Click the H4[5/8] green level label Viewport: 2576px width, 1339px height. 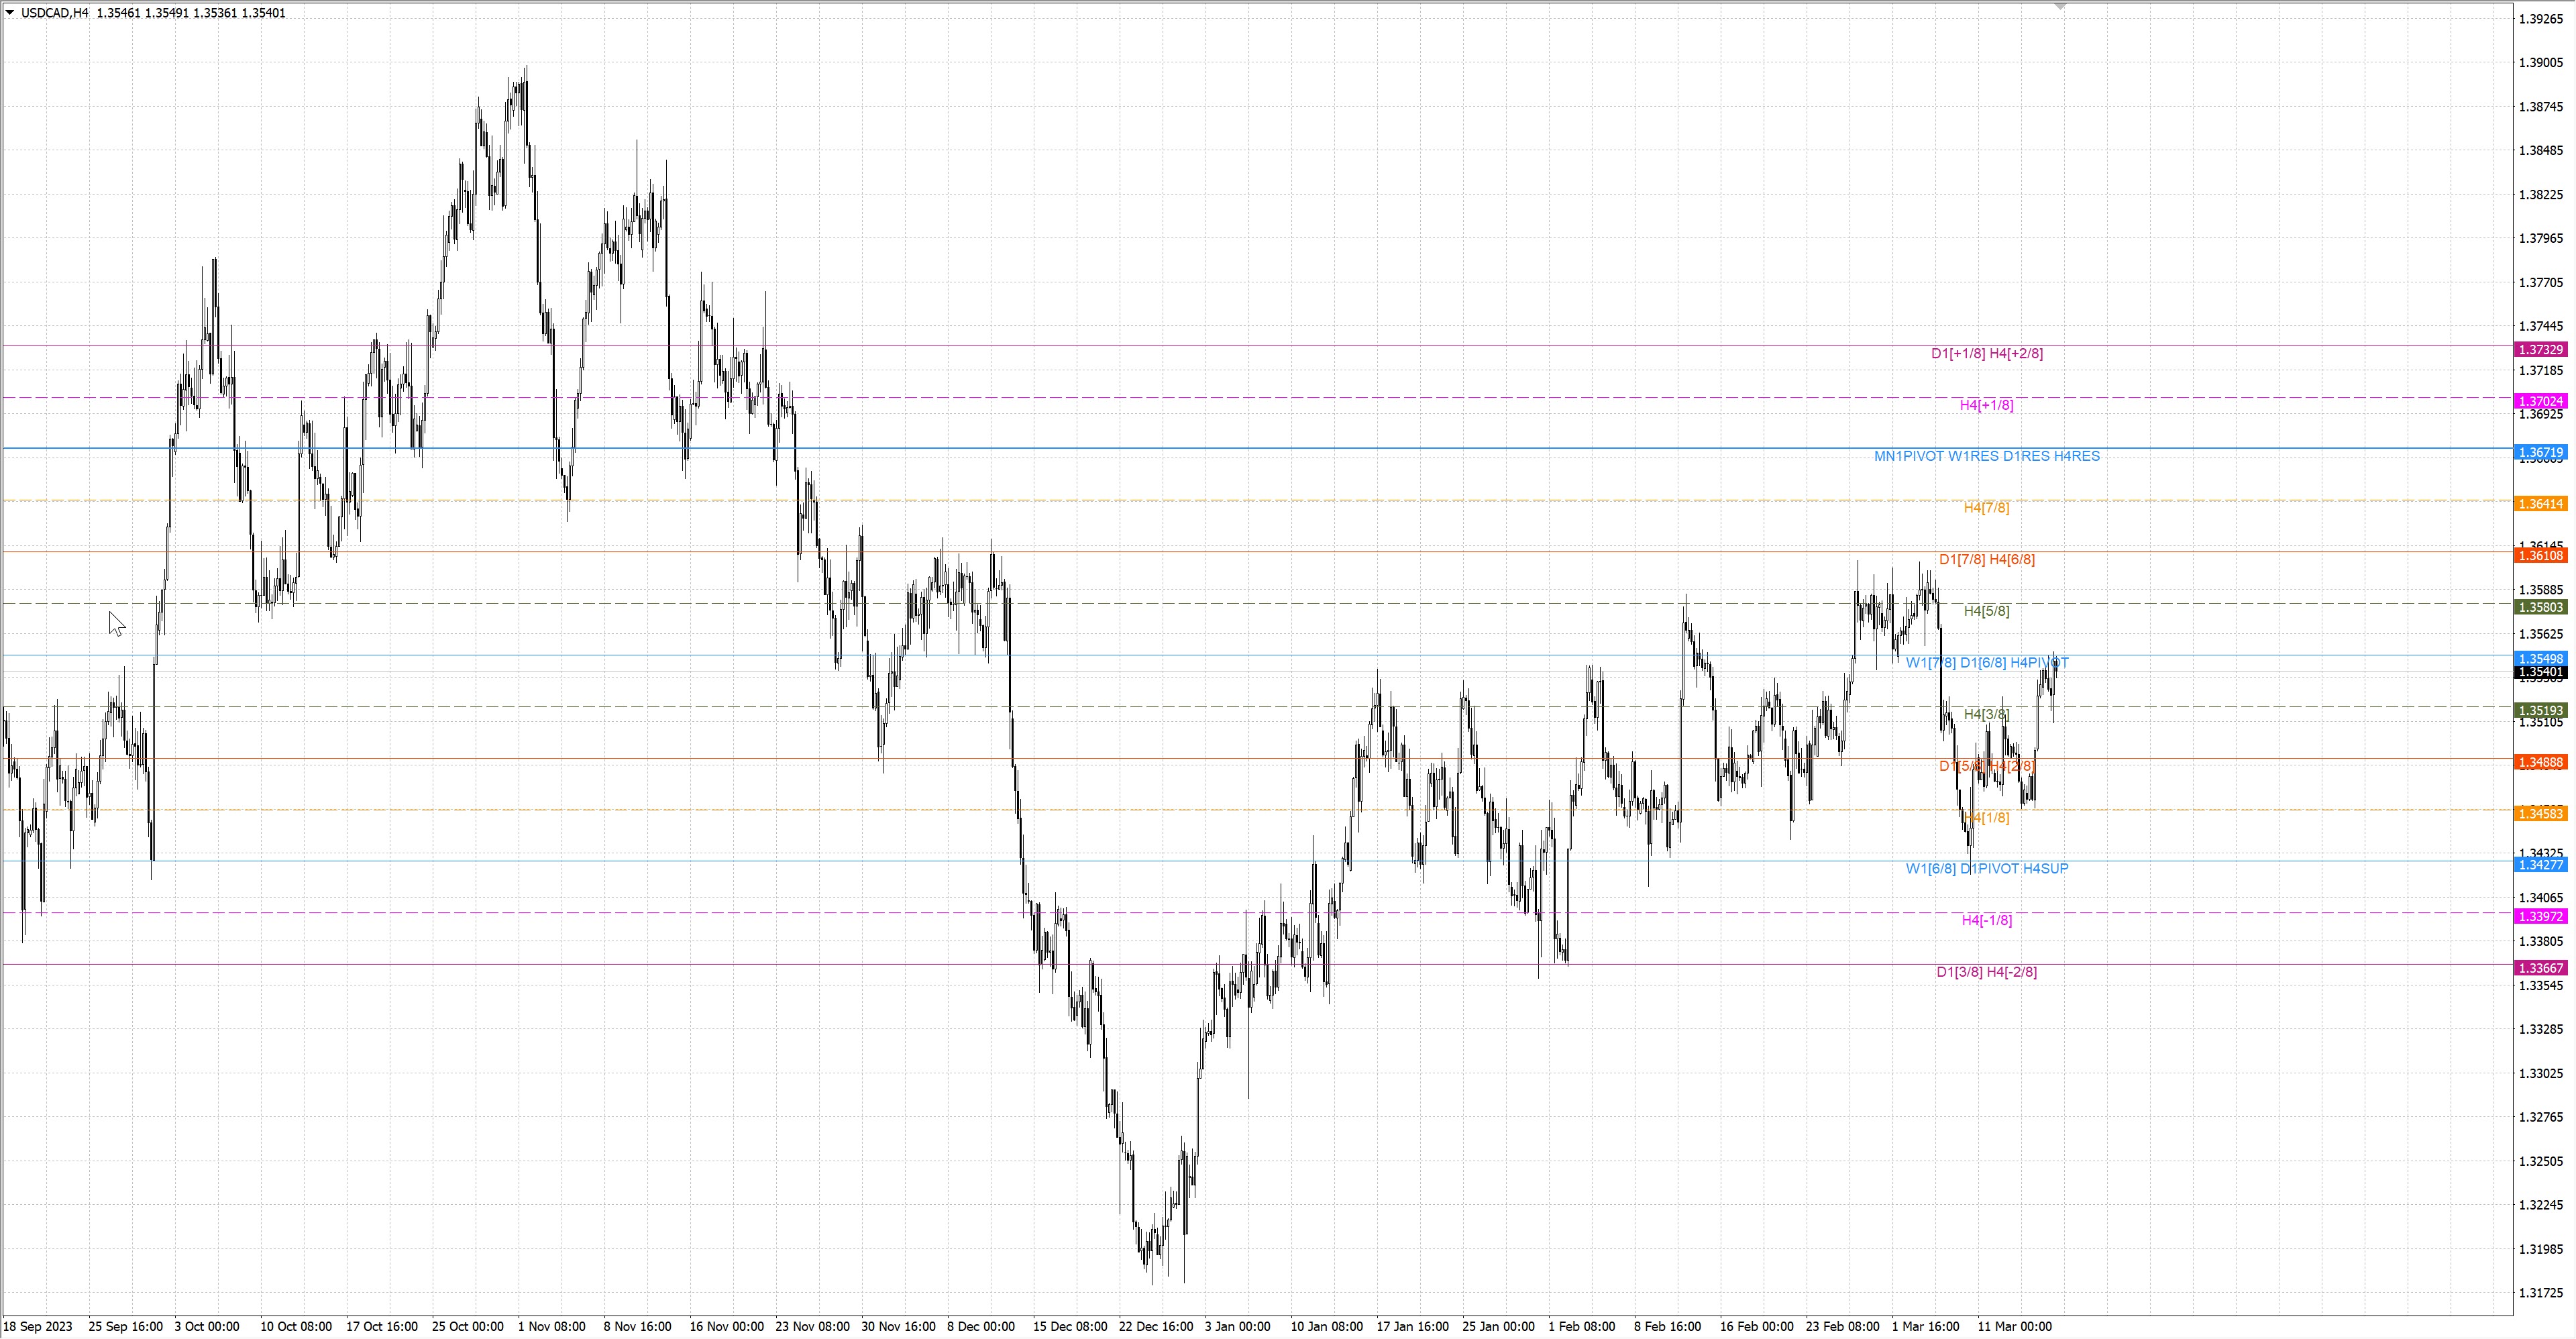(1986, 611)
